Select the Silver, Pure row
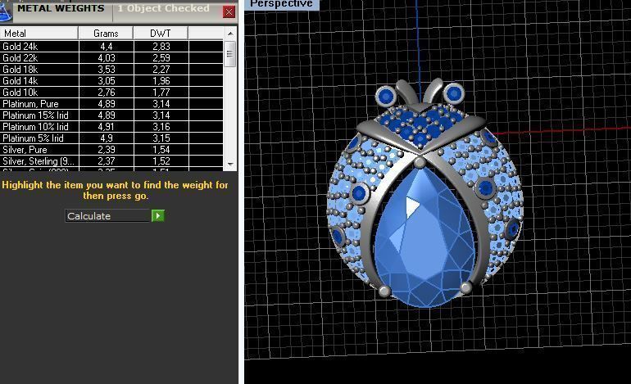The height and width of the screenshot is (384, 631). (111, 150)
